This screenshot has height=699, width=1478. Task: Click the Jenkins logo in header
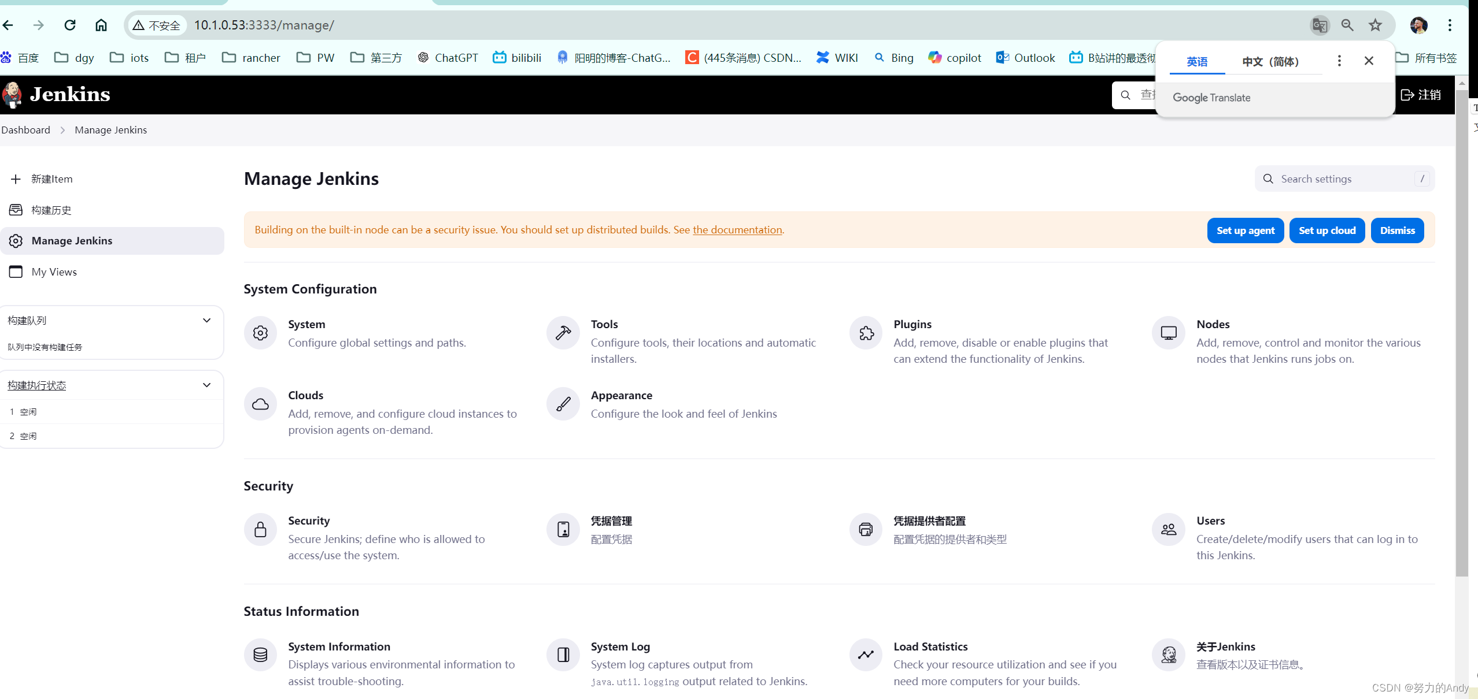pyautogui.click(x=56, y=94)
